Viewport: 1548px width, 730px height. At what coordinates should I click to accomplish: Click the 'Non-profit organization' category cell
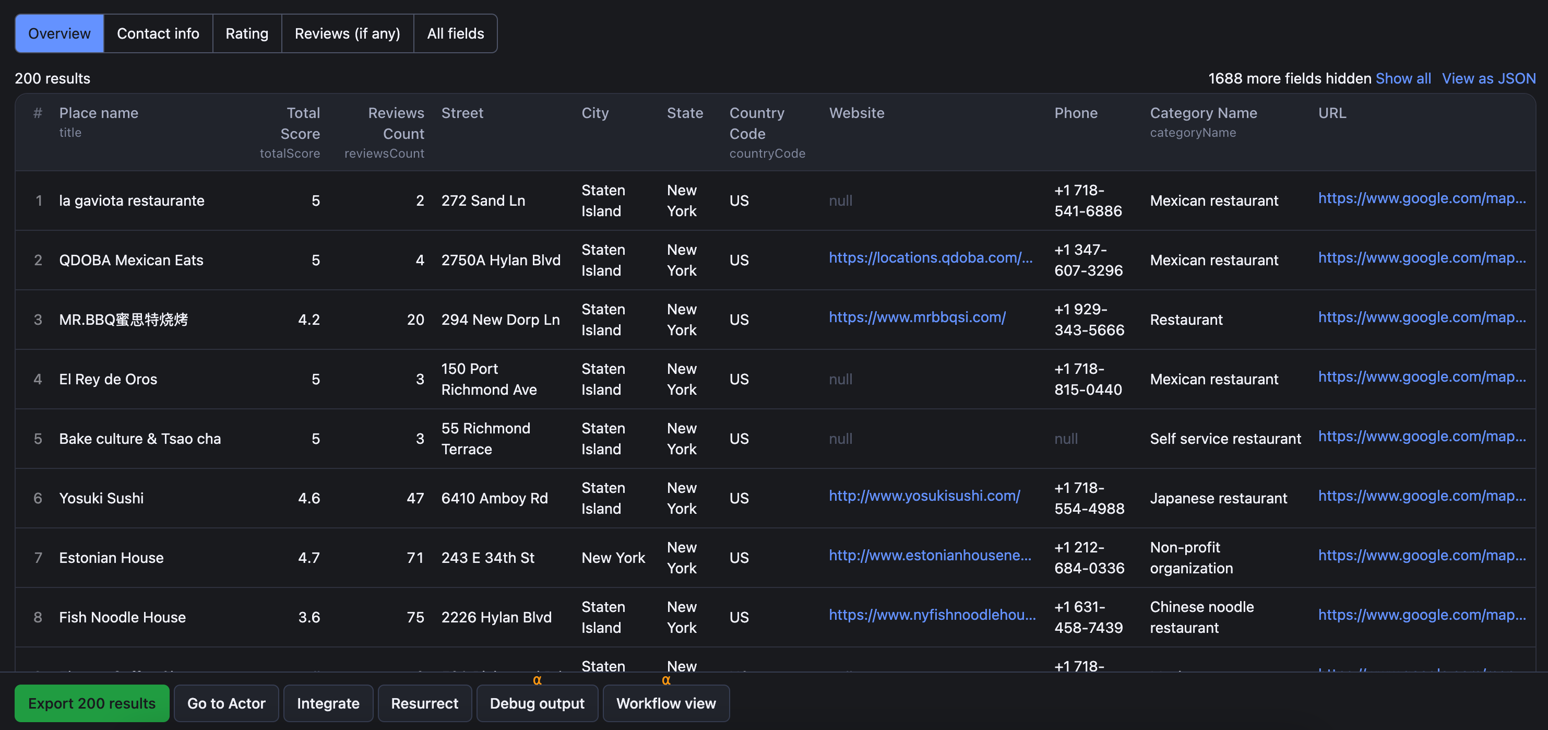coord(1191,558)
